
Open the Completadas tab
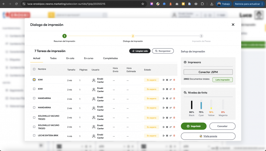[110, 58]
